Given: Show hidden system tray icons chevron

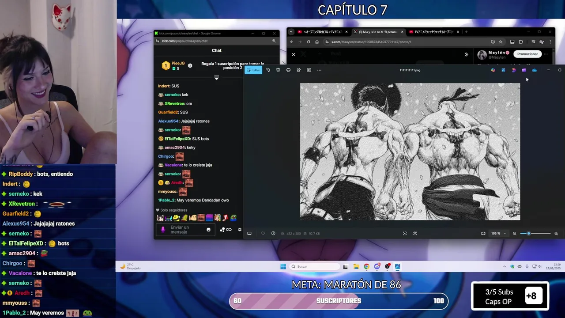Looking at the screenshot, I should pos(505,266).
